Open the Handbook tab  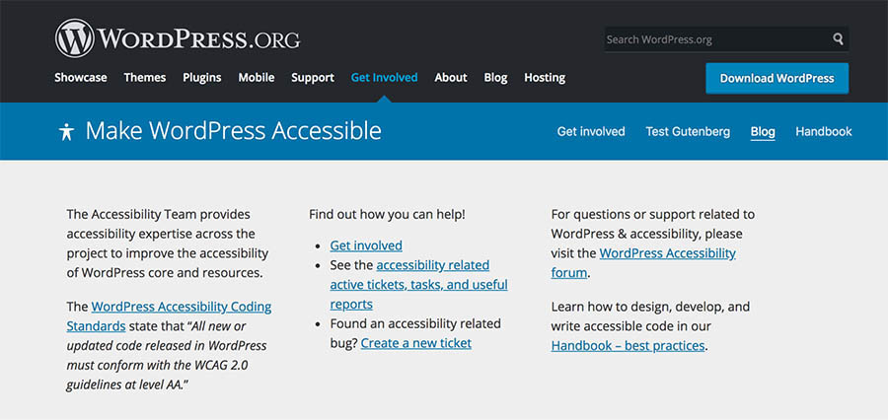[824, 131]
